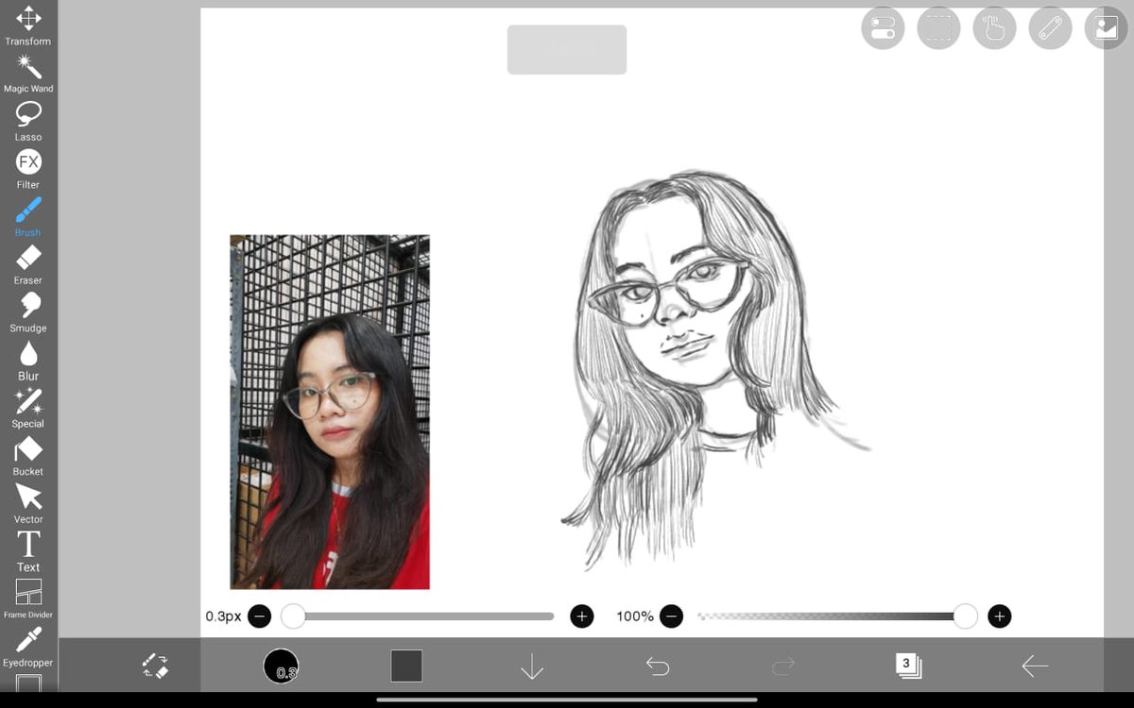Select the Bucket fill tool
The width and height of the screenshot is (1134, 708).
tap(28, 456)
